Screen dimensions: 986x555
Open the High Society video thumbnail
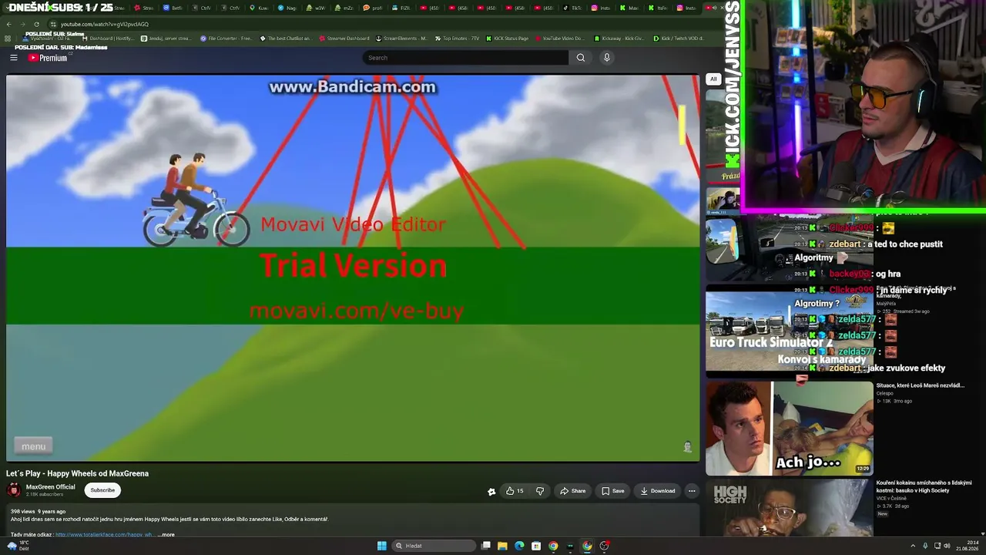[x=790, y=507]
